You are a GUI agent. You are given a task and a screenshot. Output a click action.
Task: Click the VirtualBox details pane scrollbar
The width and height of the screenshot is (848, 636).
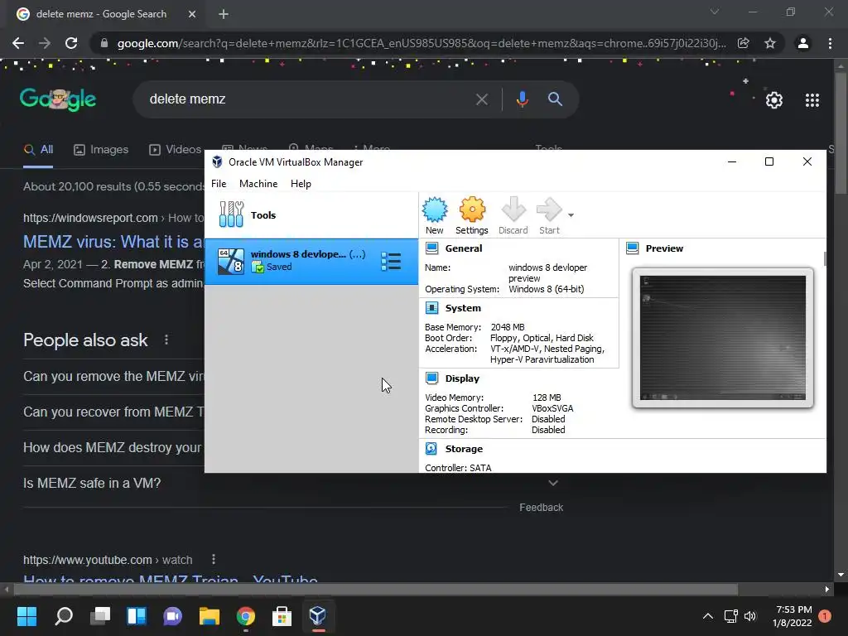click(825, 258)
